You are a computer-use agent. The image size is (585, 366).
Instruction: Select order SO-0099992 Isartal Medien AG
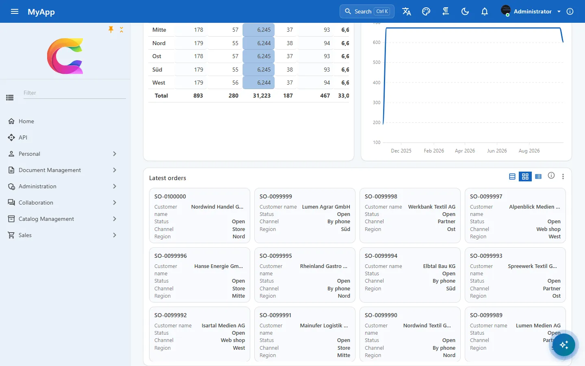tap(199, 334)
